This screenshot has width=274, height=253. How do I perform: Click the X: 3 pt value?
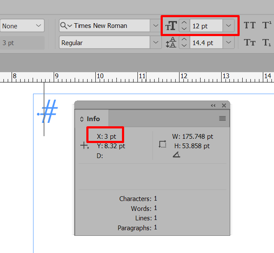click(x=107, y=137)
